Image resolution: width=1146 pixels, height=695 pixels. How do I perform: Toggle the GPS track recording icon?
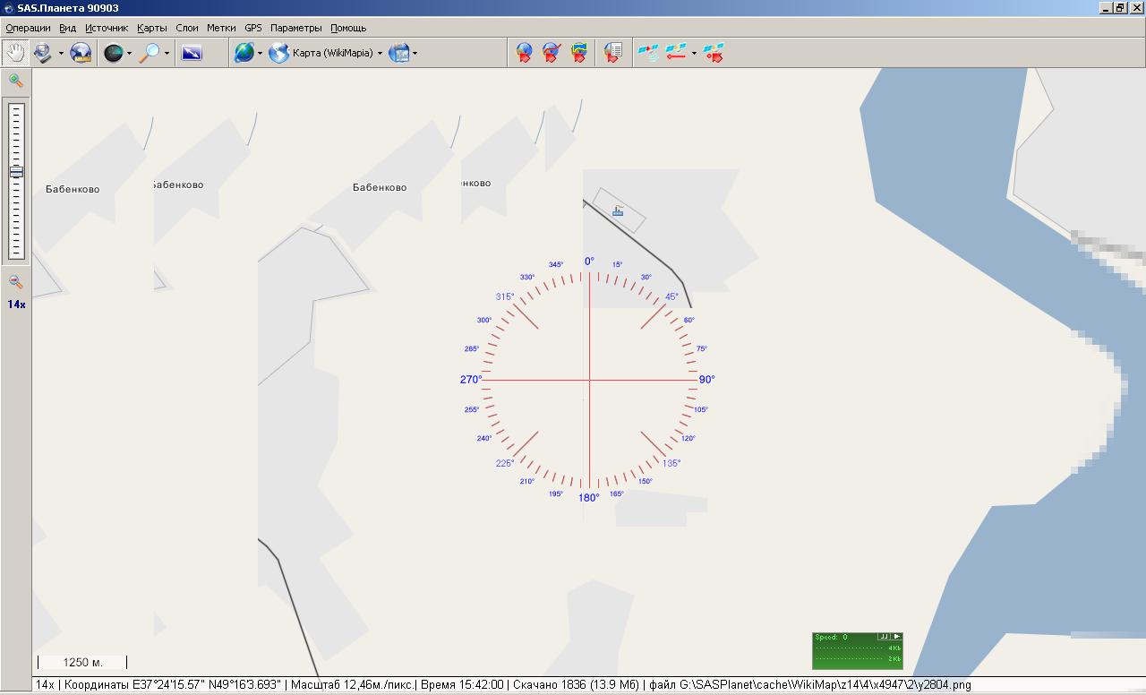676,53
